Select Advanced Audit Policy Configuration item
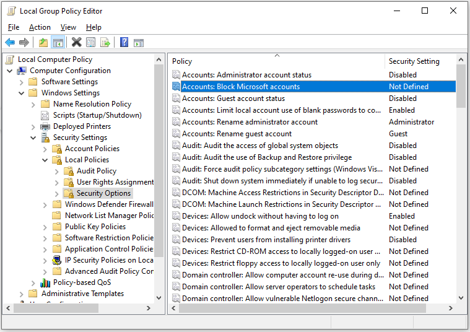The width and height of the screenshot is (470, 332). pos(109,271)
